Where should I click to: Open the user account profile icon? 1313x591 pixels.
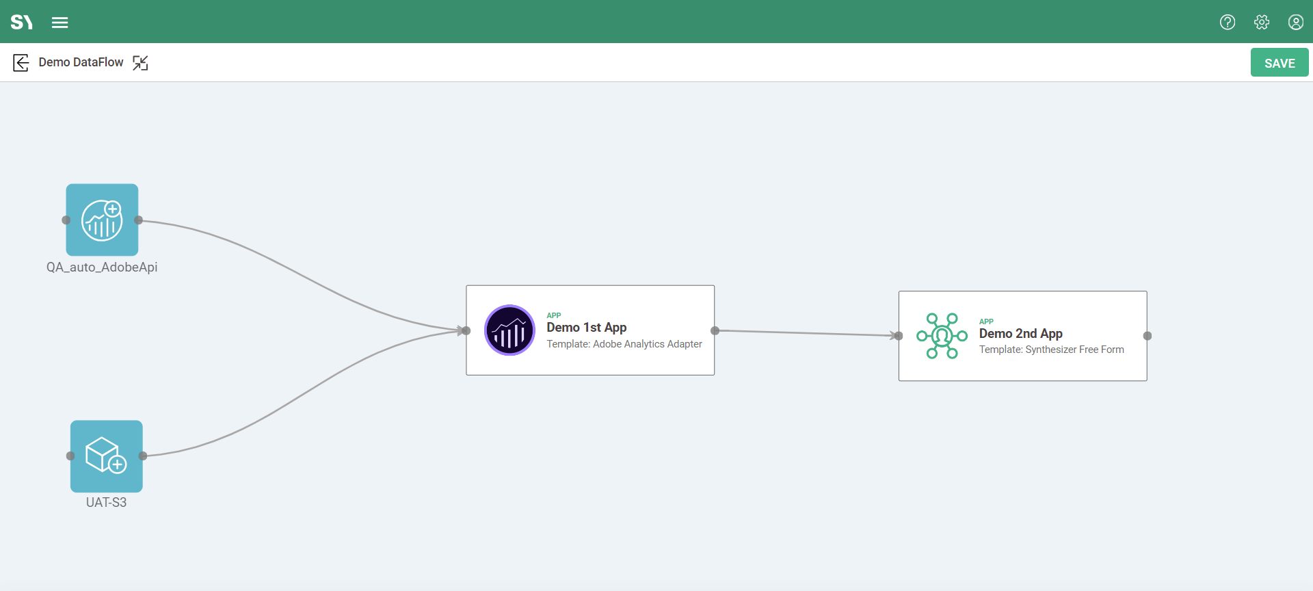click(x=1295, y=23)
